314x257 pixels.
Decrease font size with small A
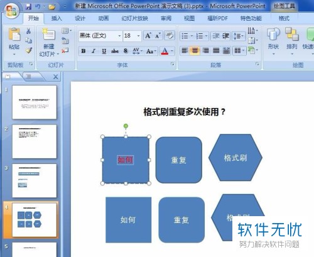pos(158,36)
